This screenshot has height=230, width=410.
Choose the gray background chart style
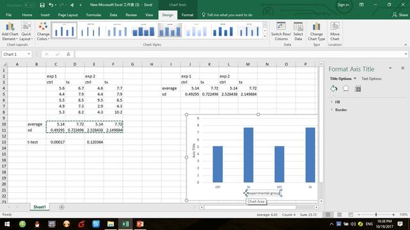coord(170,30)
